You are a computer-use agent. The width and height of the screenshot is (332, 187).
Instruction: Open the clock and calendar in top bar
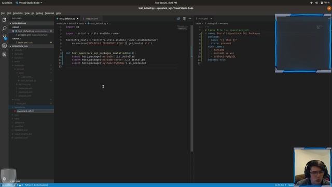166,3
